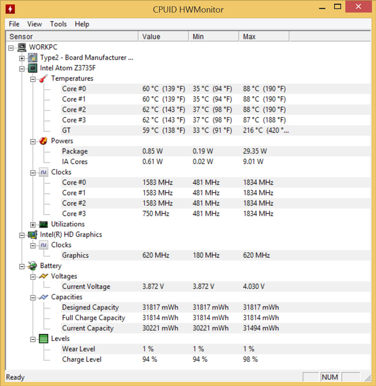Open the View menu
Viewport: 376px width, 386px height.
(x=34, y=24)
